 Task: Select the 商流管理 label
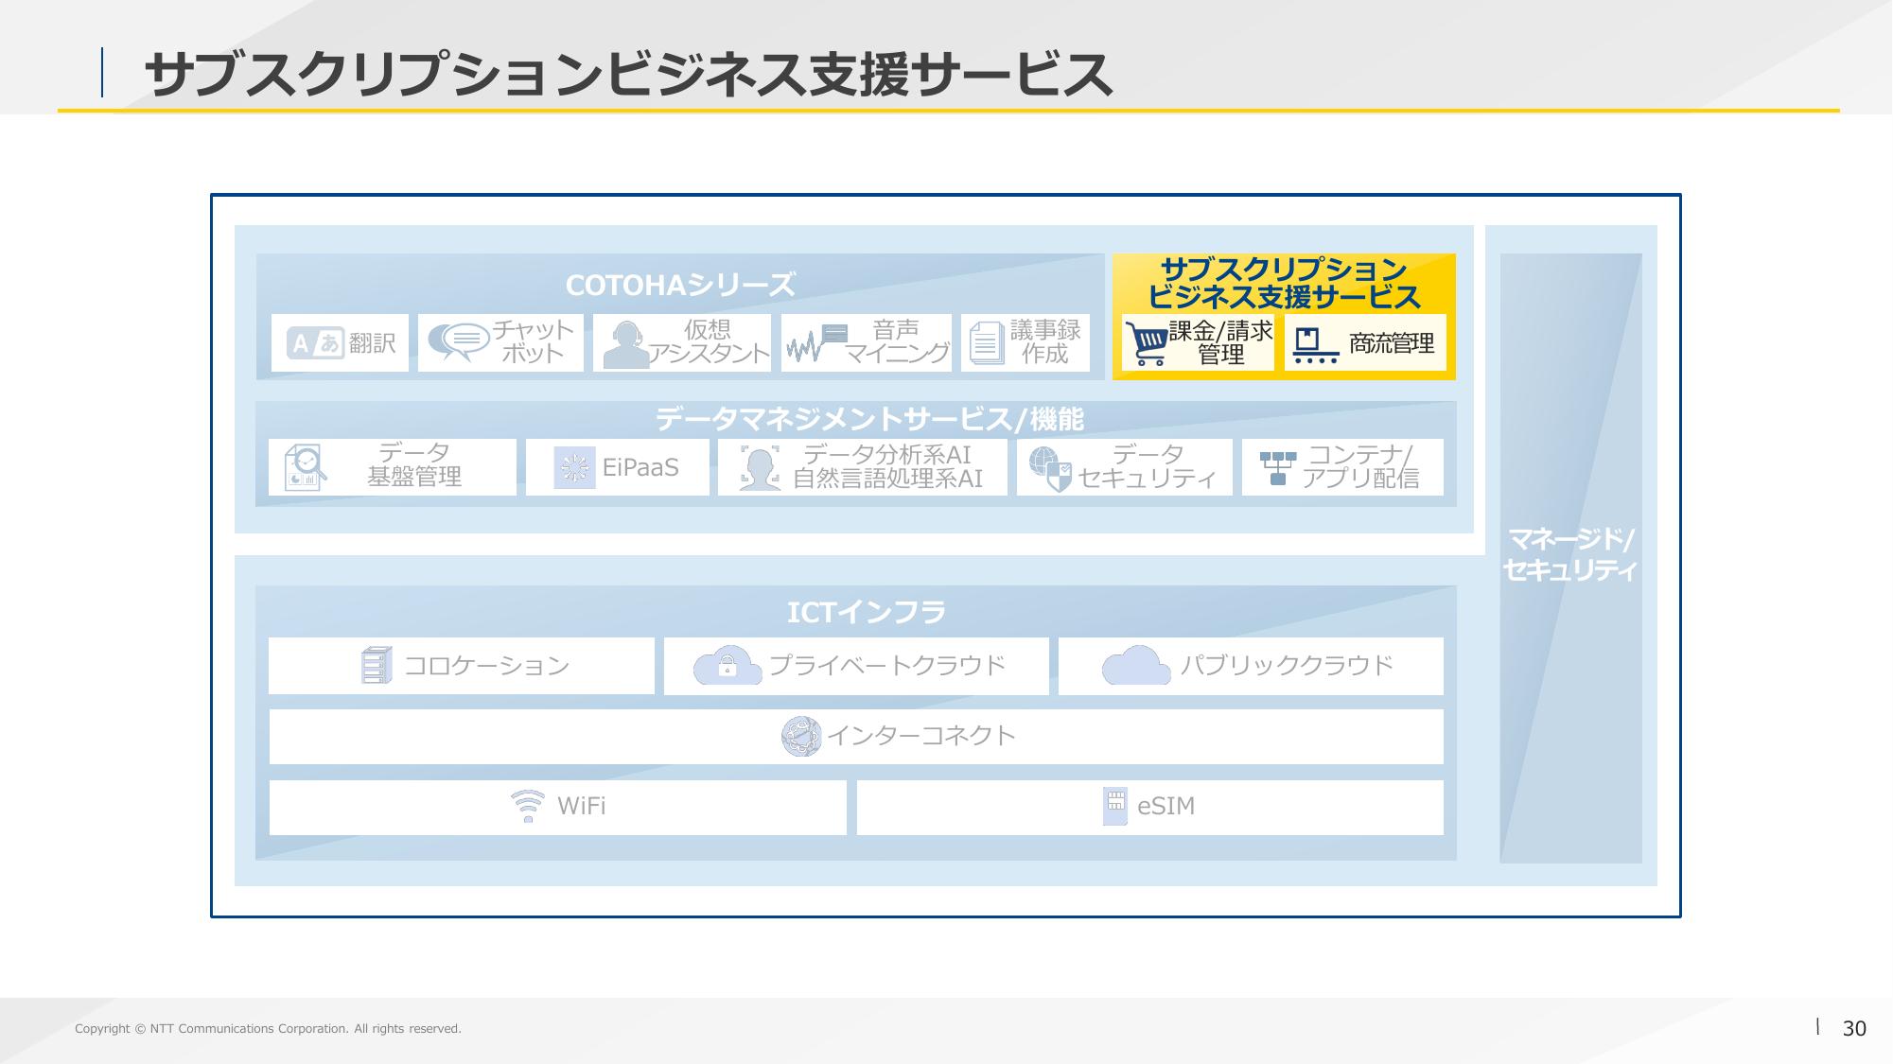[1392, 343]
